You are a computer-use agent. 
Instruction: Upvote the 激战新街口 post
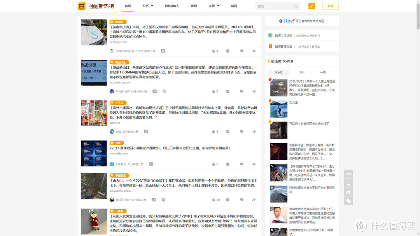click(215, 91)
